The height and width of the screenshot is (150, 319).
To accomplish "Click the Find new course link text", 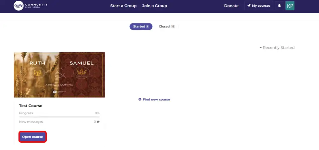I will [156, 99].
